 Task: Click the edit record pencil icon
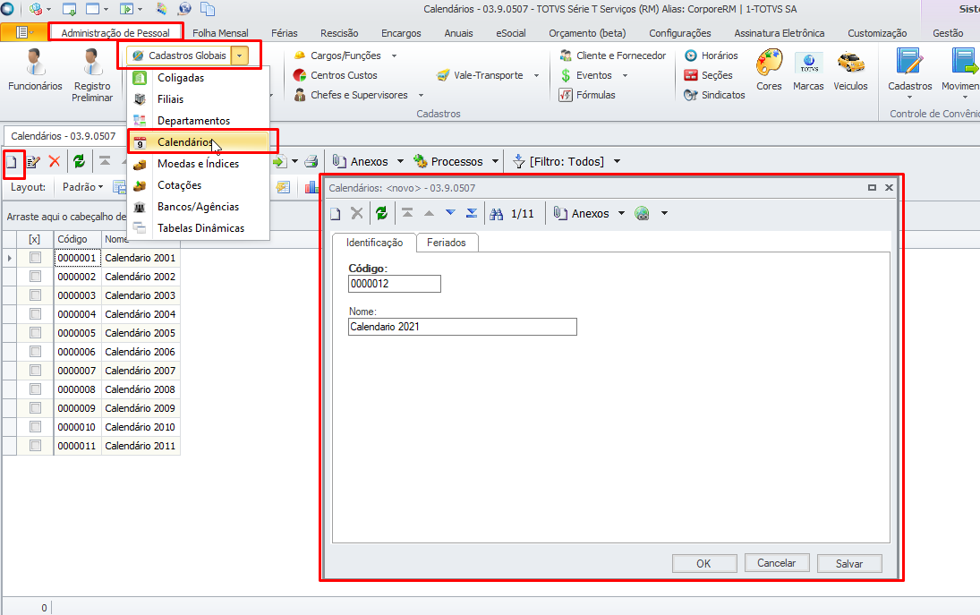34,163
